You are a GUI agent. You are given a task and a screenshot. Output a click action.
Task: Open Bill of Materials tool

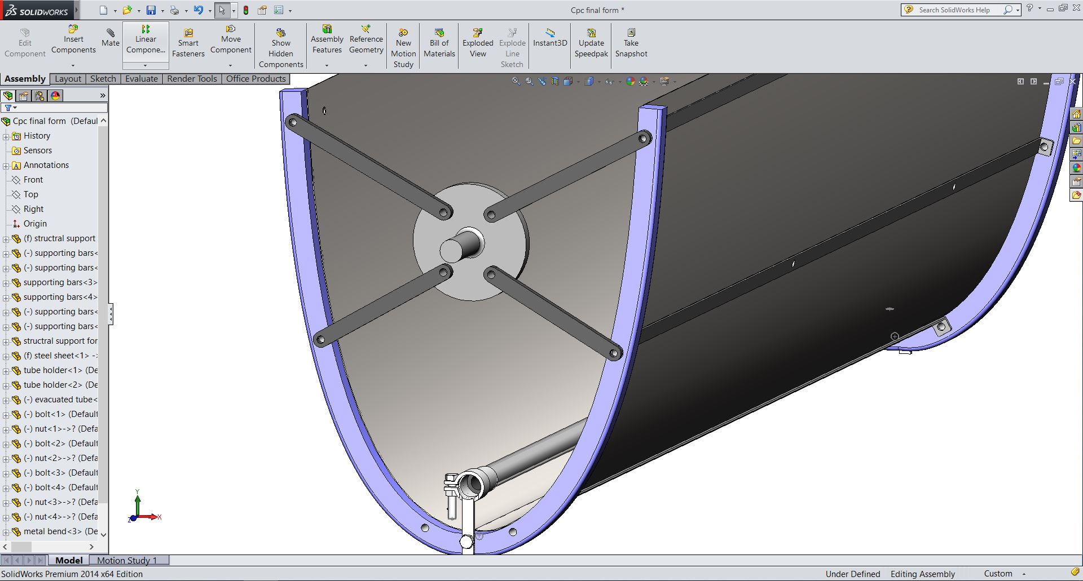tap(439, 42)
